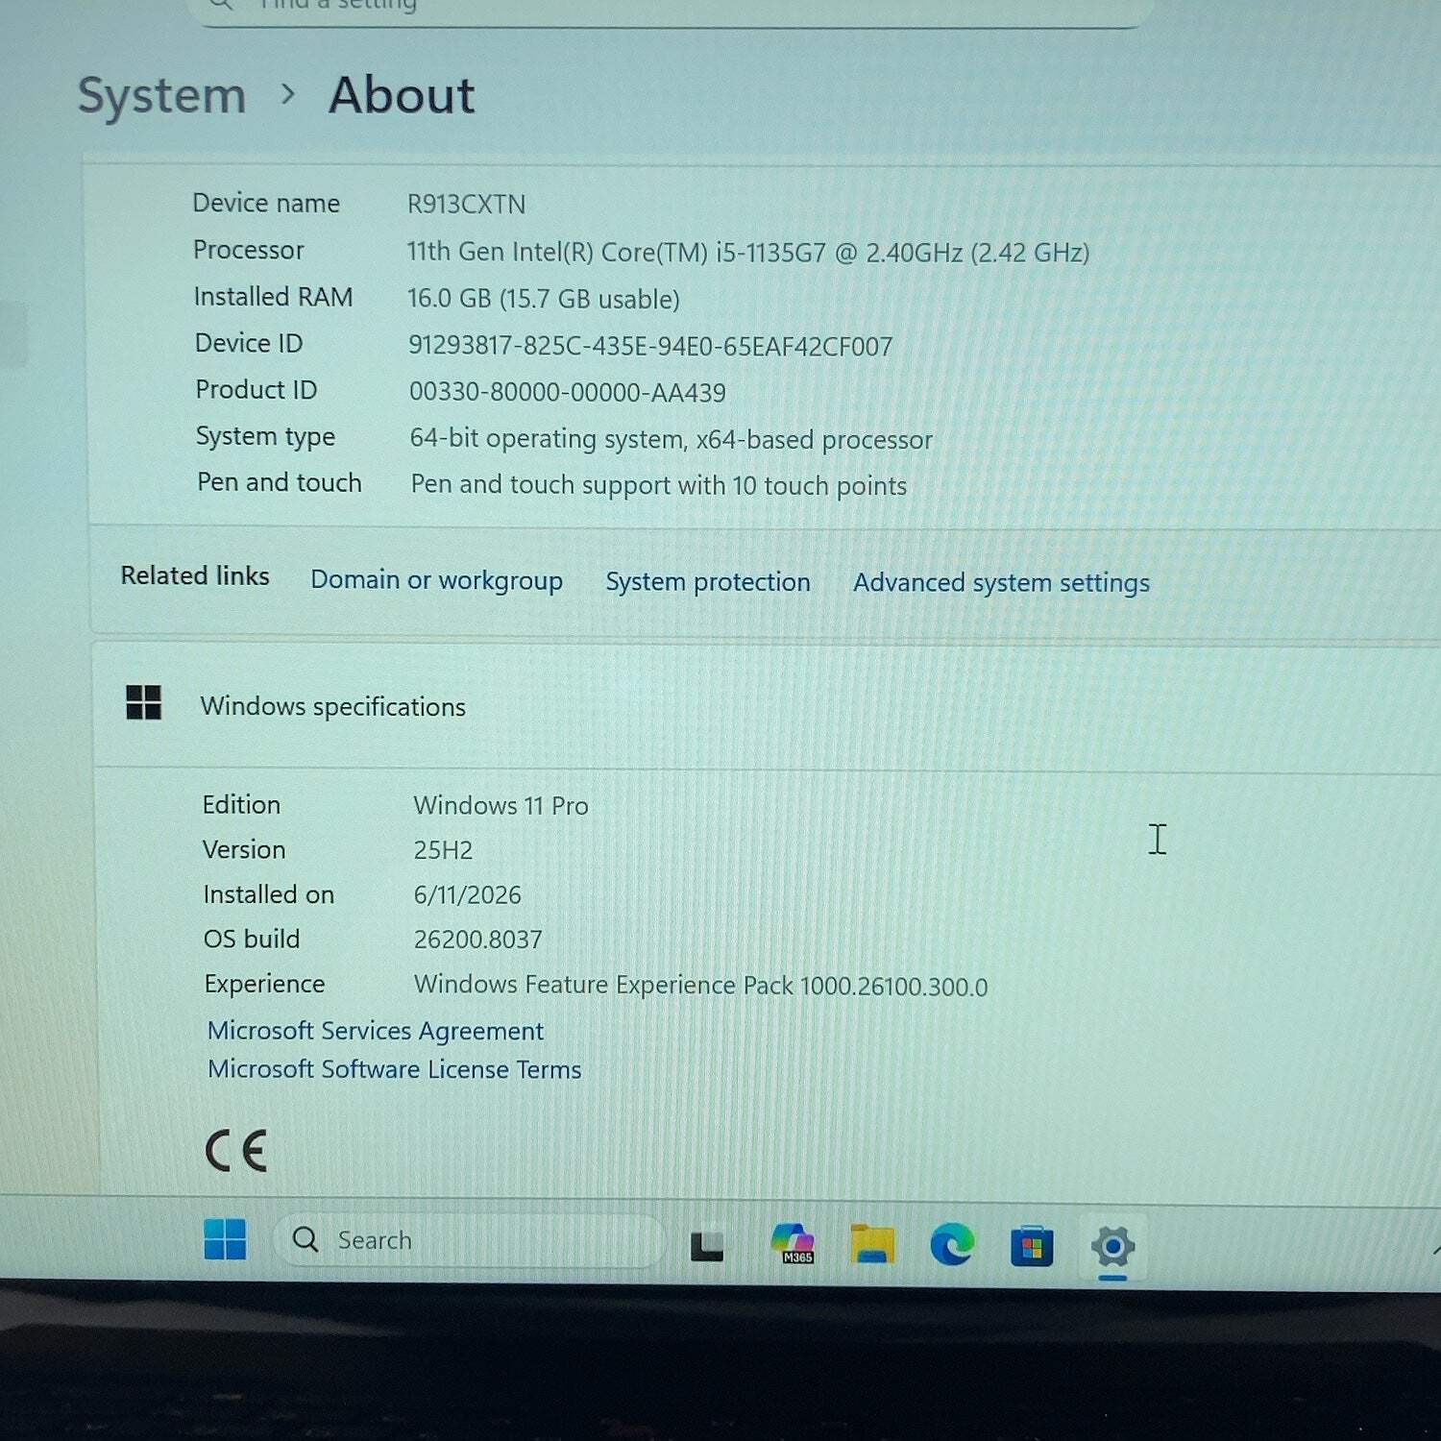Click the Edition value Windows 11 Pro
This screenshot has width=1441, height=1441.
[x=501, y=805]
